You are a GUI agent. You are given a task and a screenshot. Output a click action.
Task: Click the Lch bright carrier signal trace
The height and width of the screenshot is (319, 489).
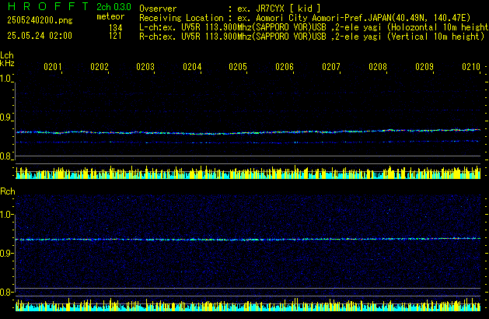[x=248, y=131]
